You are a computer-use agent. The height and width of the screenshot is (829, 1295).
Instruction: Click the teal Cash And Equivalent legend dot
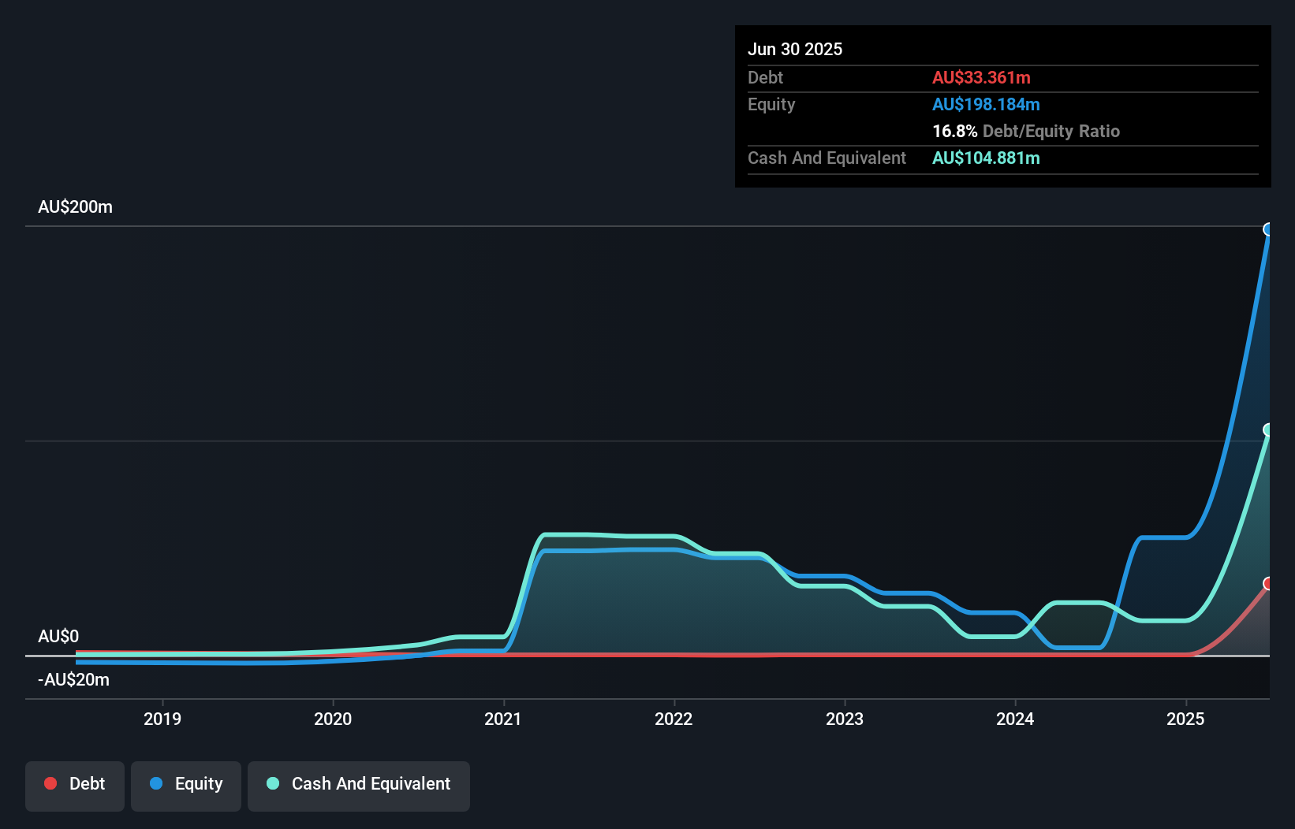pos(272,783)
